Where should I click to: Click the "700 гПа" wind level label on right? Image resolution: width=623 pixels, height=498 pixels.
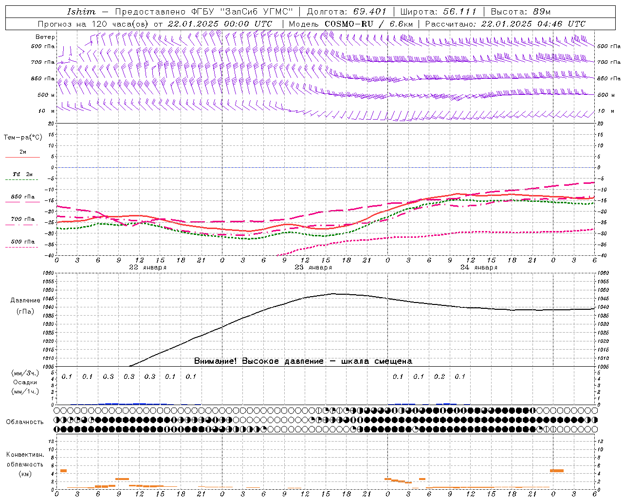[x=609, y=62]
